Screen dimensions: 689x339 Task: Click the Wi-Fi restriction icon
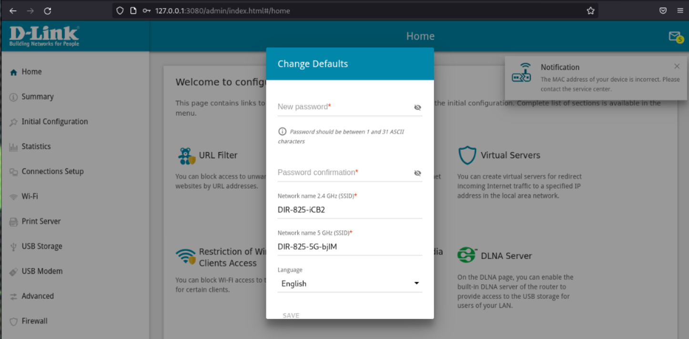185,257
